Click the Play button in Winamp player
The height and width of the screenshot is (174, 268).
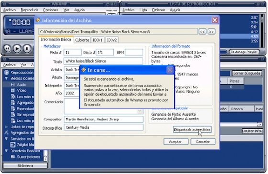pyautogui.click(x=17, y=49)
